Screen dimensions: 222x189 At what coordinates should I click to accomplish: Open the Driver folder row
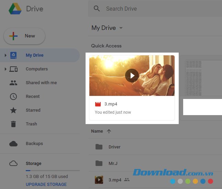point(155,147)
